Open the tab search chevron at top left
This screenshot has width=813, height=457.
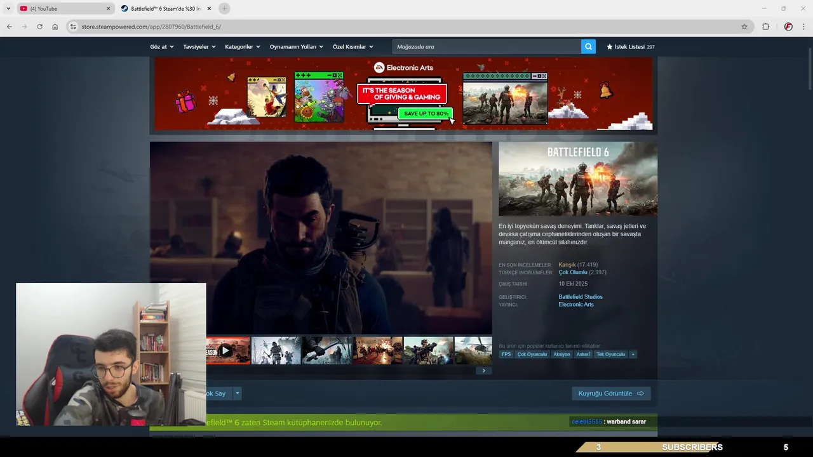click(x=8, y=8)
